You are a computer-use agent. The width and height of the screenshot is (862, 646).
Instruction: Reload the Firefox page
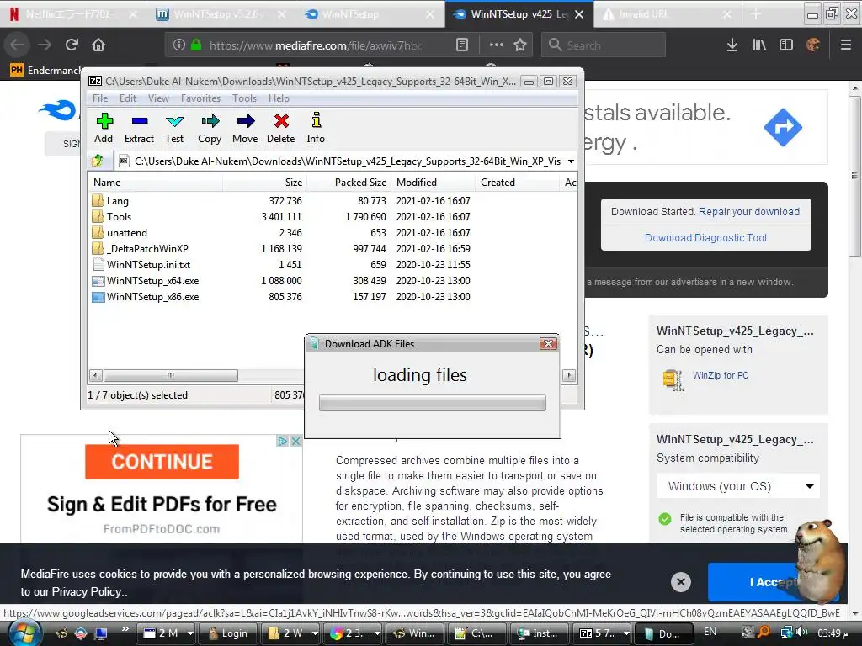[x=72, y=45]
